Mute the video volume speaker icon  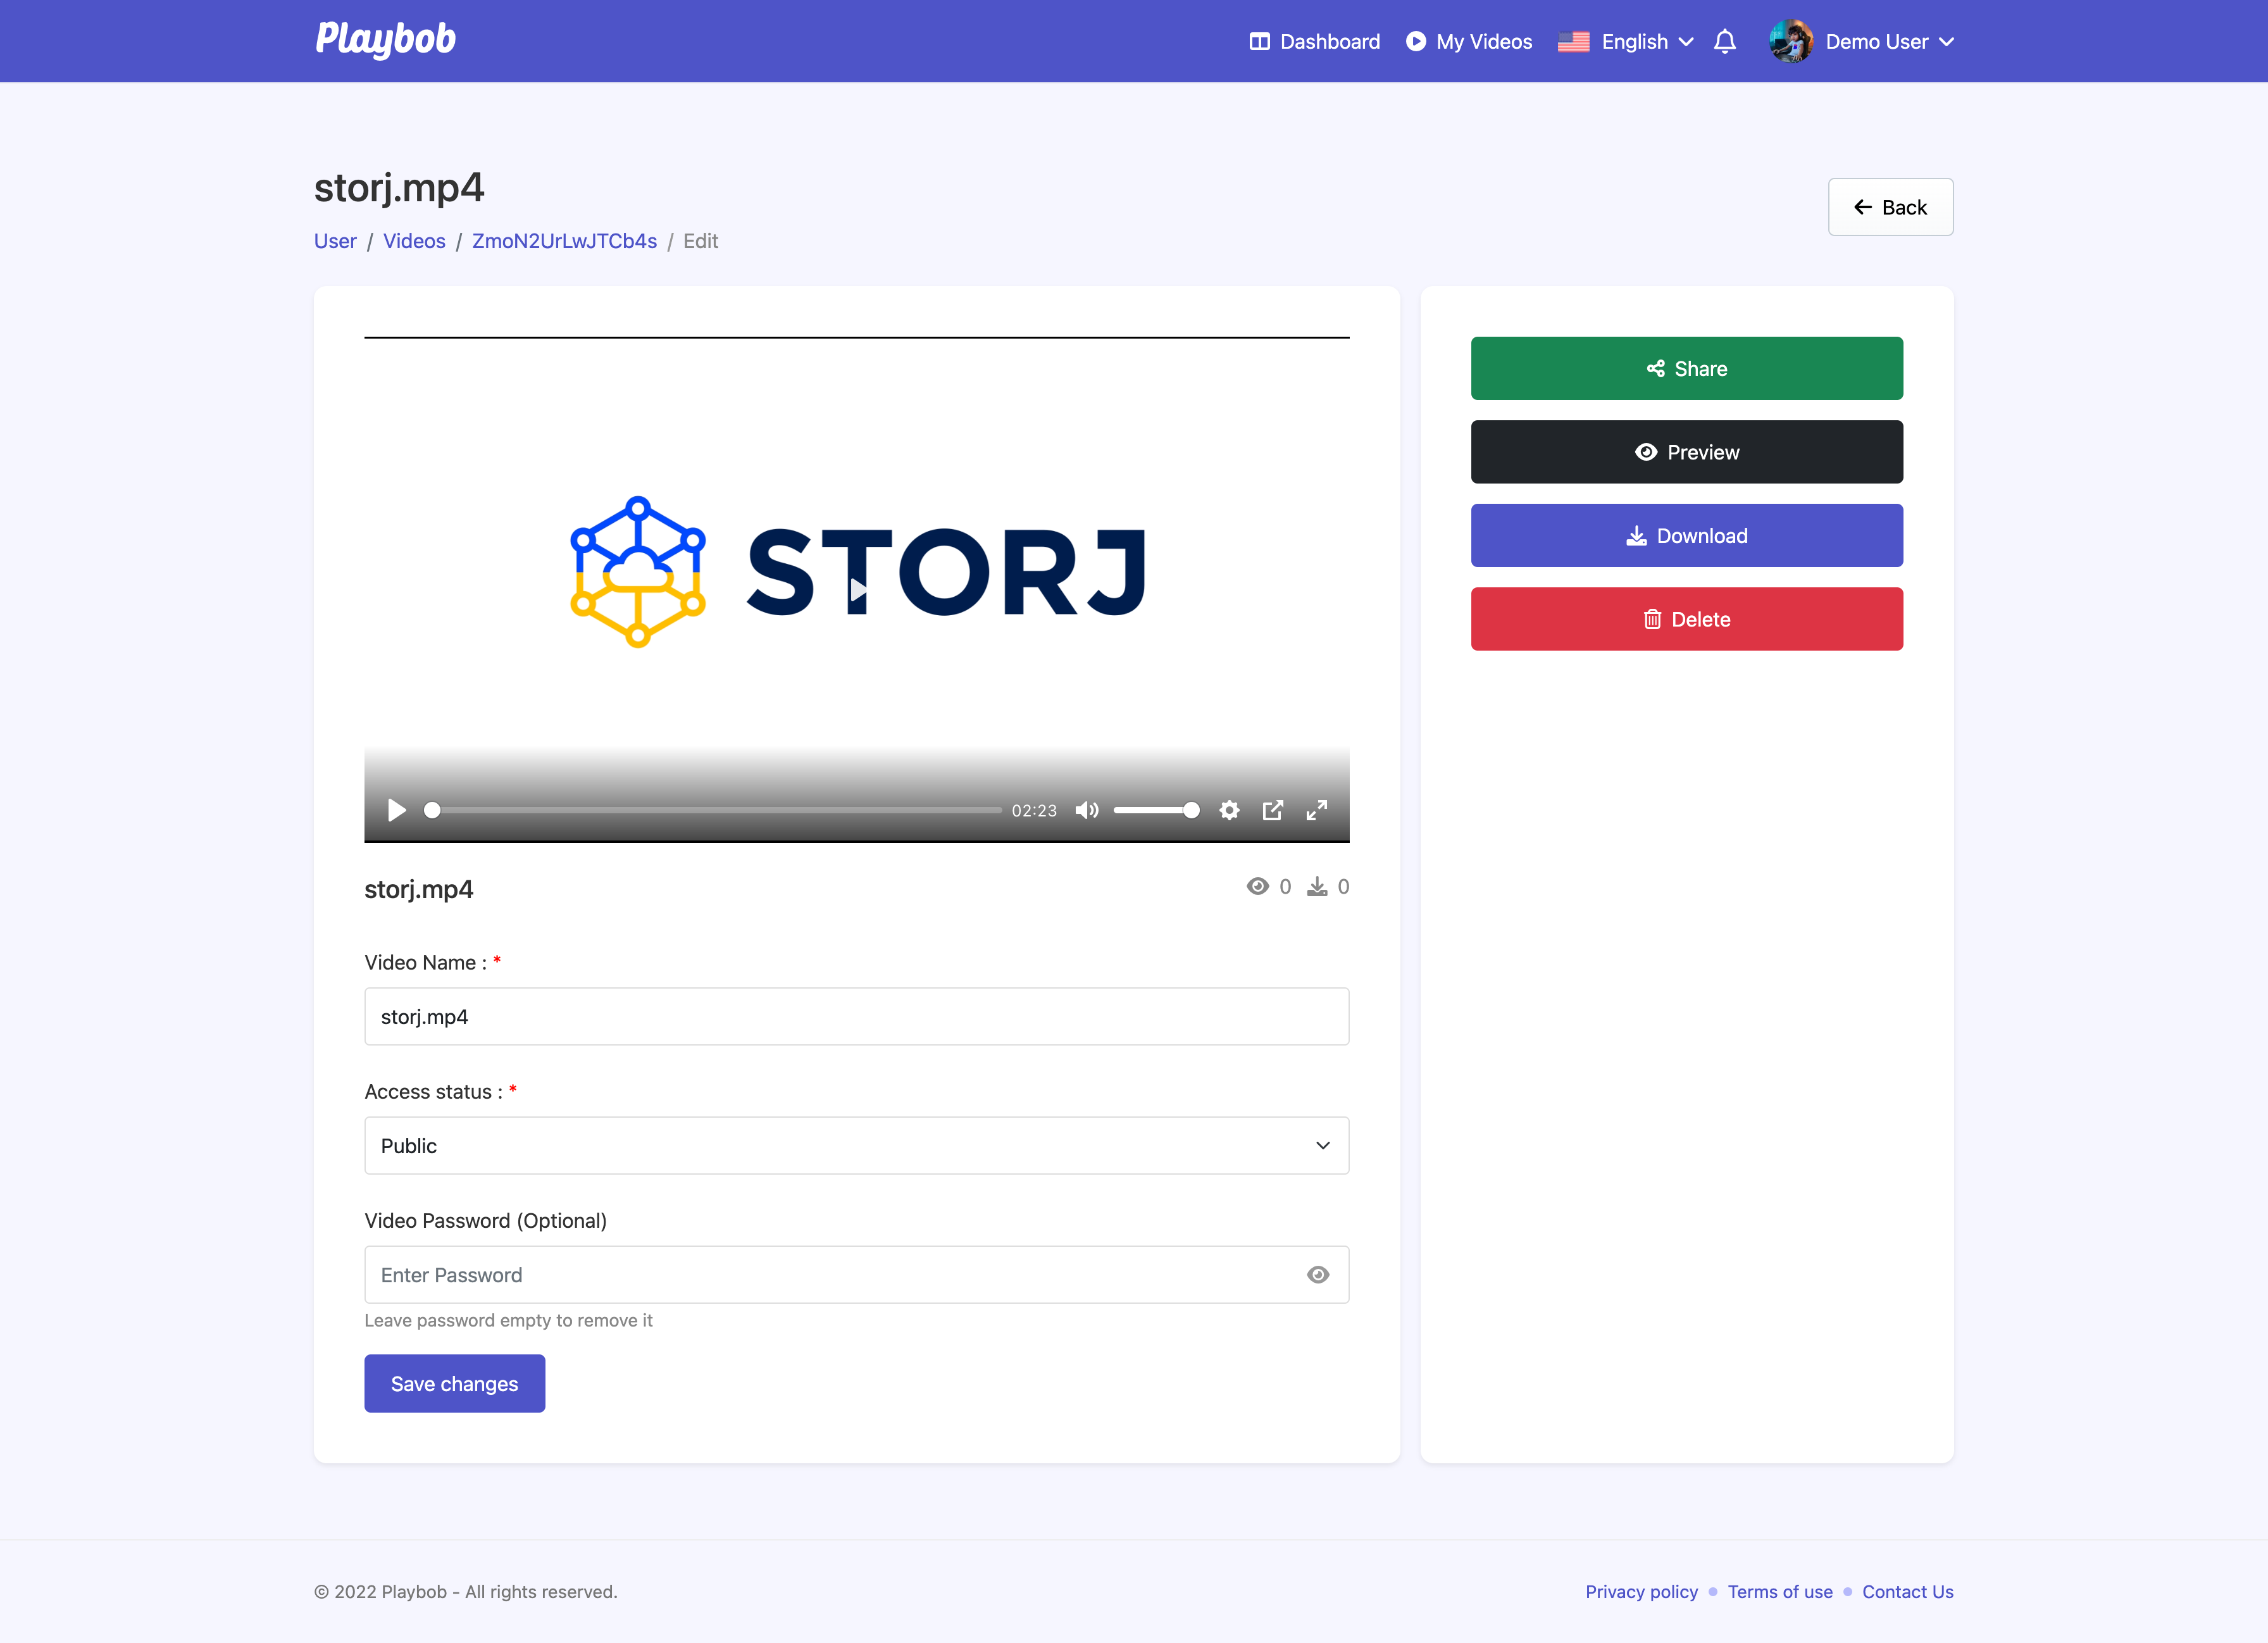pyautogui.click(x=1087, y=810)
